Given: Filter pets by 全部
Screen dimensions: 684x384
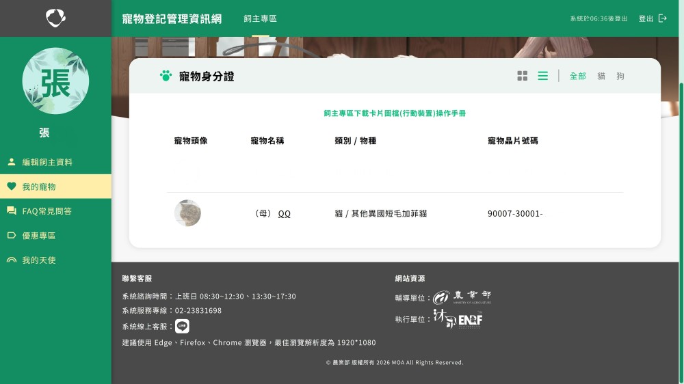Looking at the screenshot, I should [577, 77].
